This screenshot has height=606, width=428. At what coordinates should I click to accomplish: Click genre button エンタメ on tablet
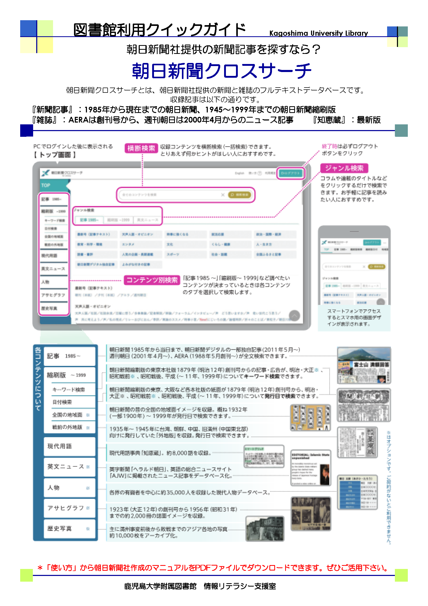point(141,244)
